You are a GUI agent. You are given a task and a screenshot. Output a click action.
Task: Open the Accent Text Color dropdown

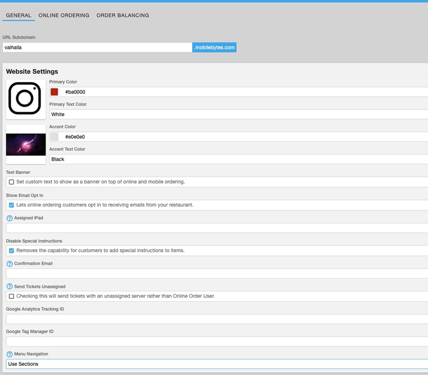(x=238, y=159)
